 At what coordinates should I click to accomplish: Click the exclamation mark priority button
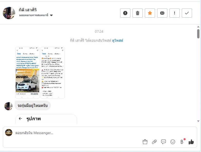point(175,13)
